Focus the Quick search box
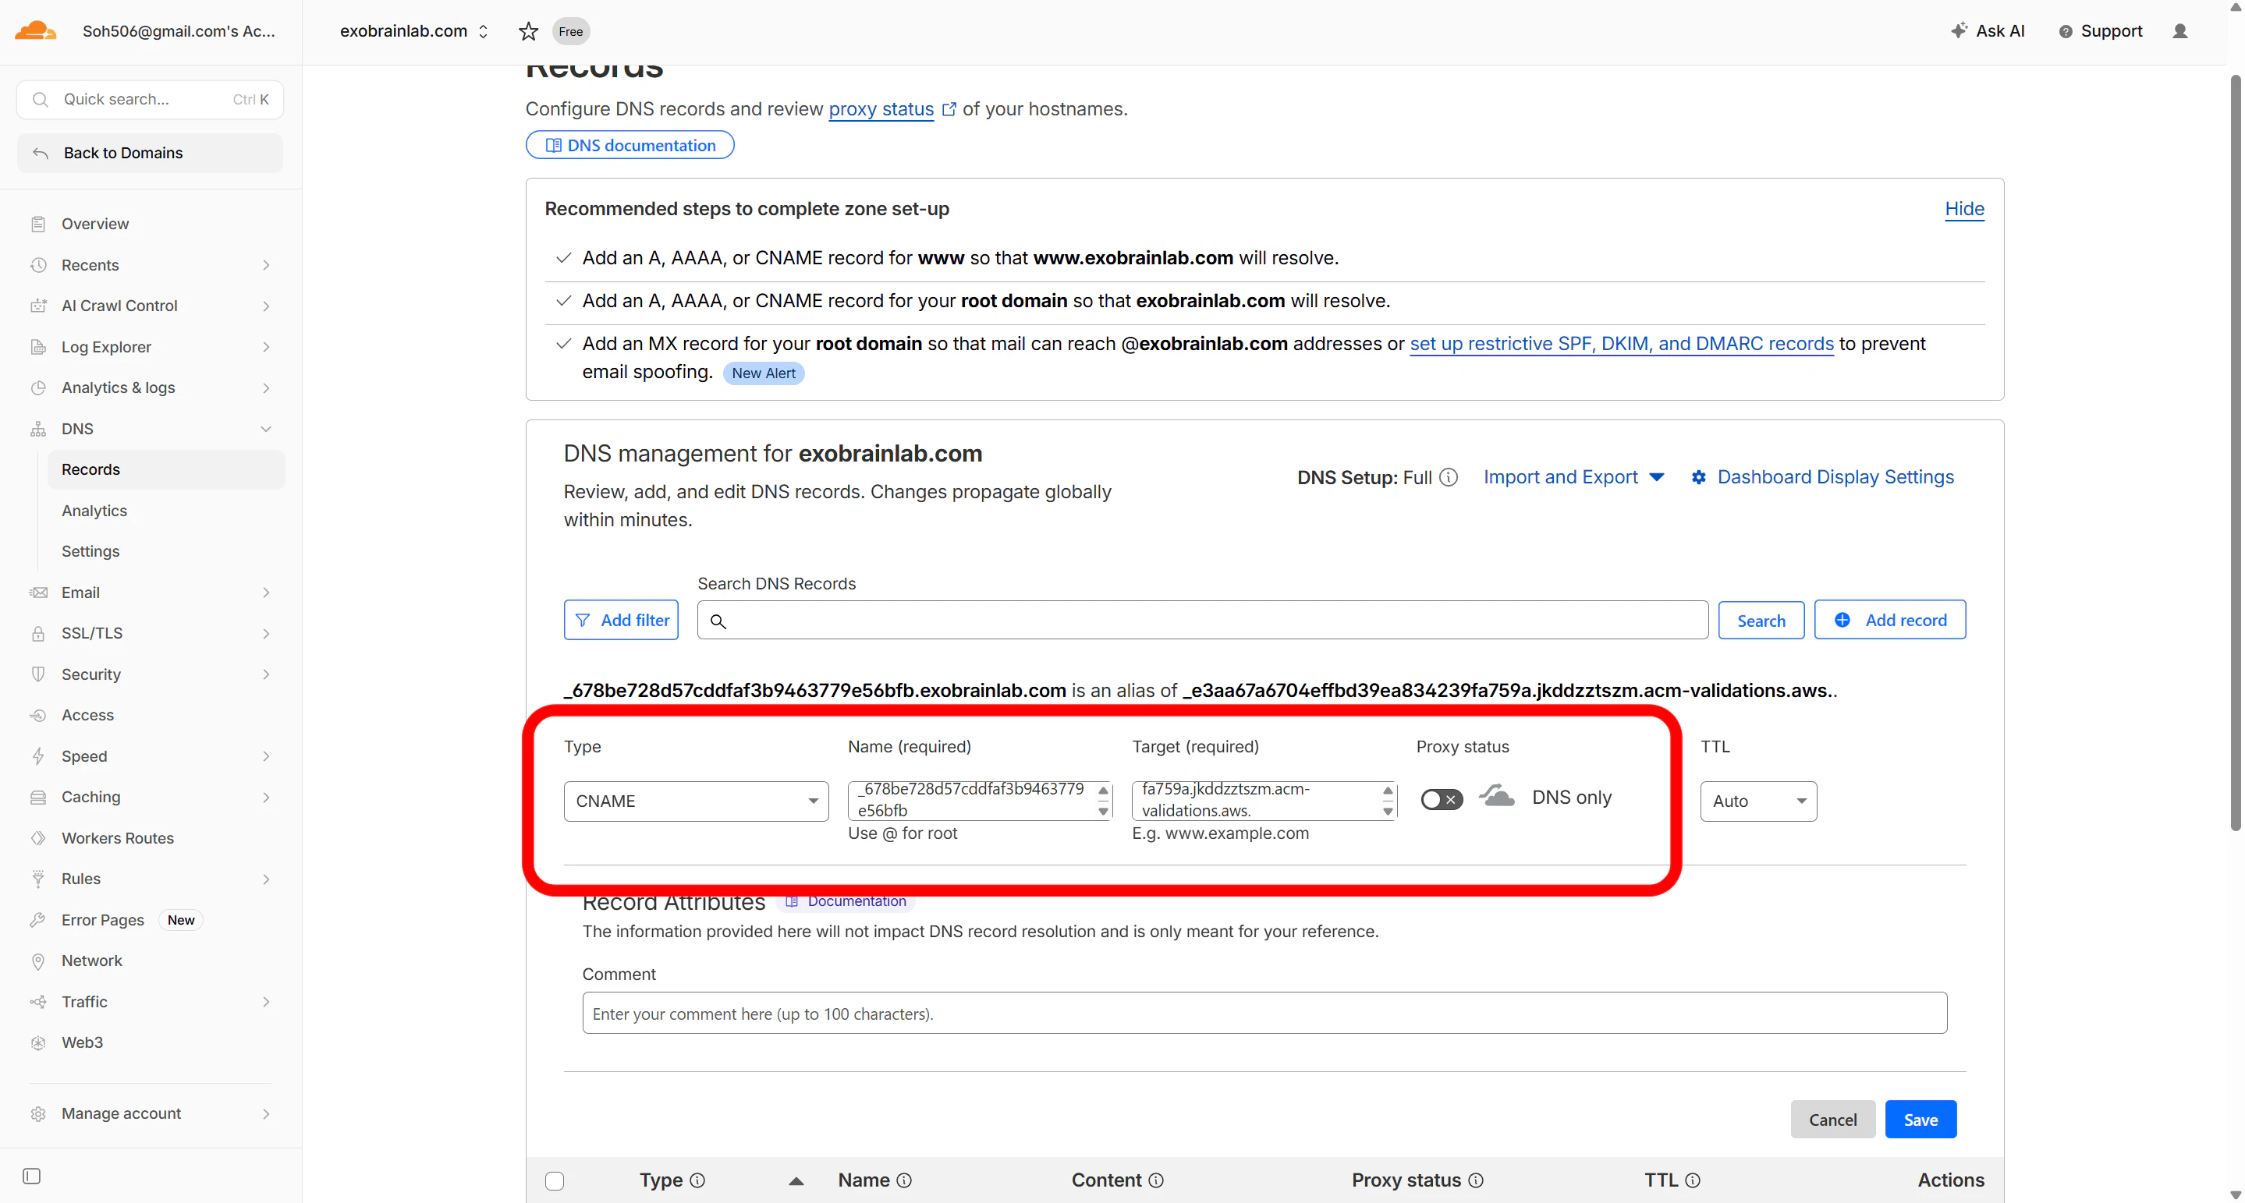The width and height of the screenshot is (2245, 1203). click(150, 99)
